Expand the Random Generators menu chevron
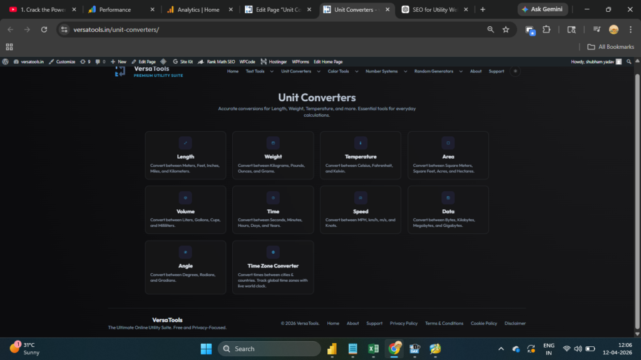This screenshot has height=360, width=641. pos(461,71)
